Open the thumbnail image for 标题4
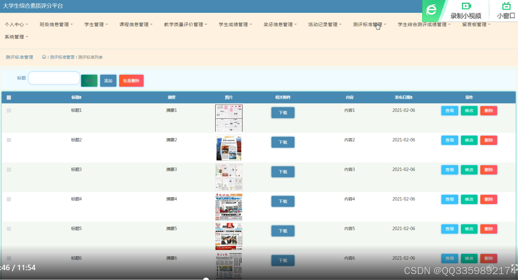The width and height of the screenshot is (518, 280). point(229,207)
